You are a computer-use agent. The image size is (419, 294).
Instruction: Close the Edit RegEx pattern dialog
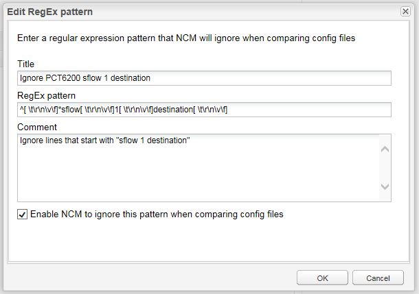coord(405,12)
